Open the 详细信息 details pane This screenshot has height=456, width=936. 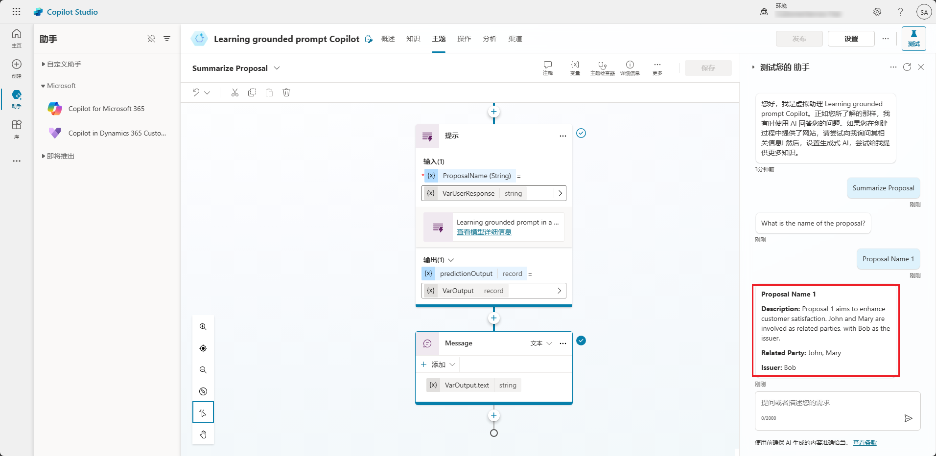click(x=630, y=68)
